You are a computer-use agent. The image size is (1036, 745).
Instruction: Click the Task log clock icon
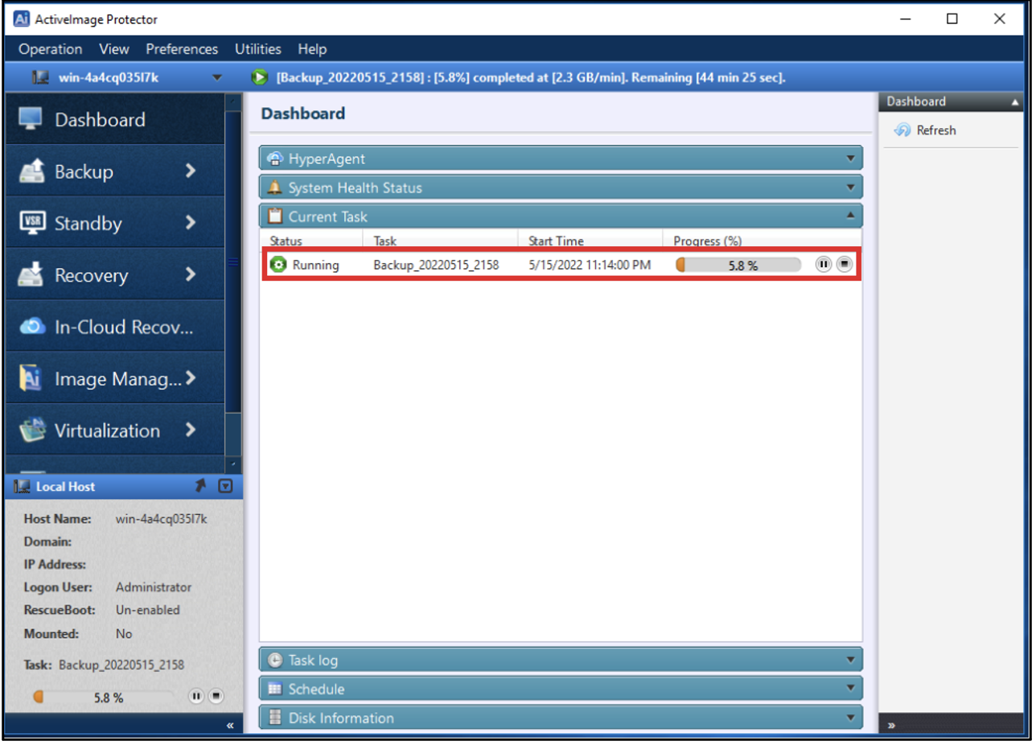coord(275,661)
